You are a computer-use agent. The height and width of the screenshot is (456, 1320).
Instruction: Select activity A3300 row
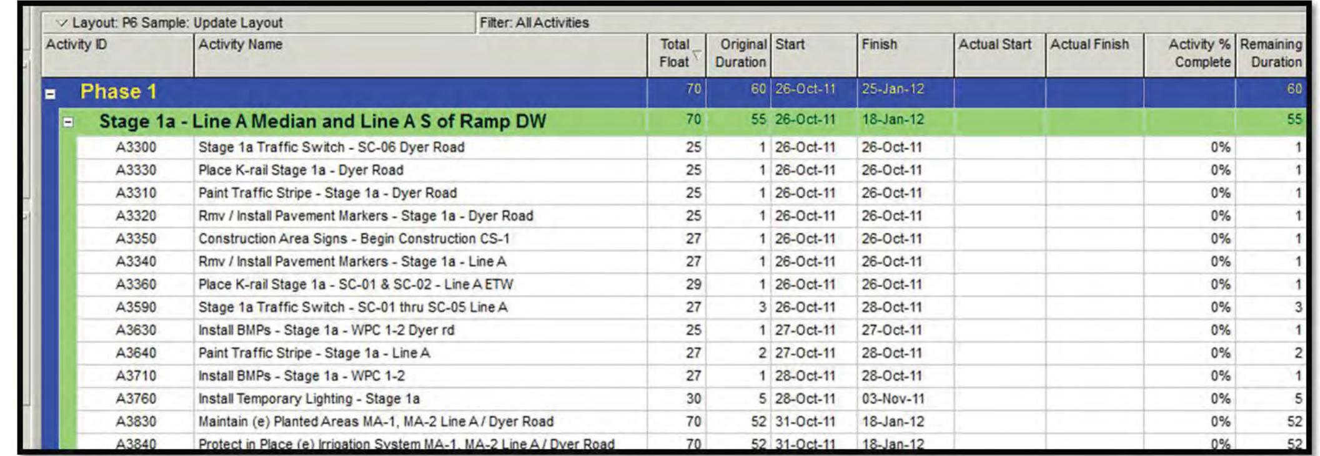tap(136, 148)
